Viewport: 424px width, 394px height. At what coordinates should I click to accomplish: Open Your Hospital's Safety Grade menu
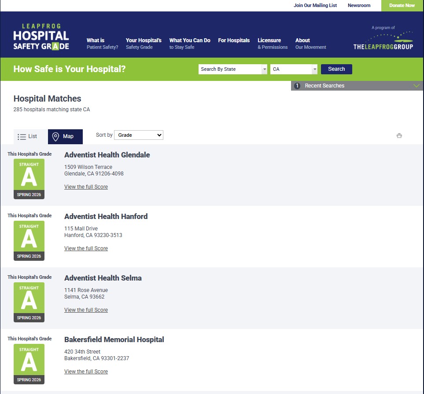click(x=144, y=44)
